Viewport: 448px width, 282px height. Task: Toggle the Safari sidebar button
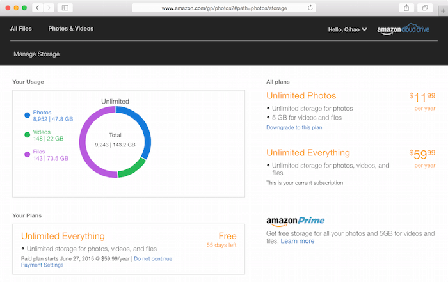(x=65, y=8)
